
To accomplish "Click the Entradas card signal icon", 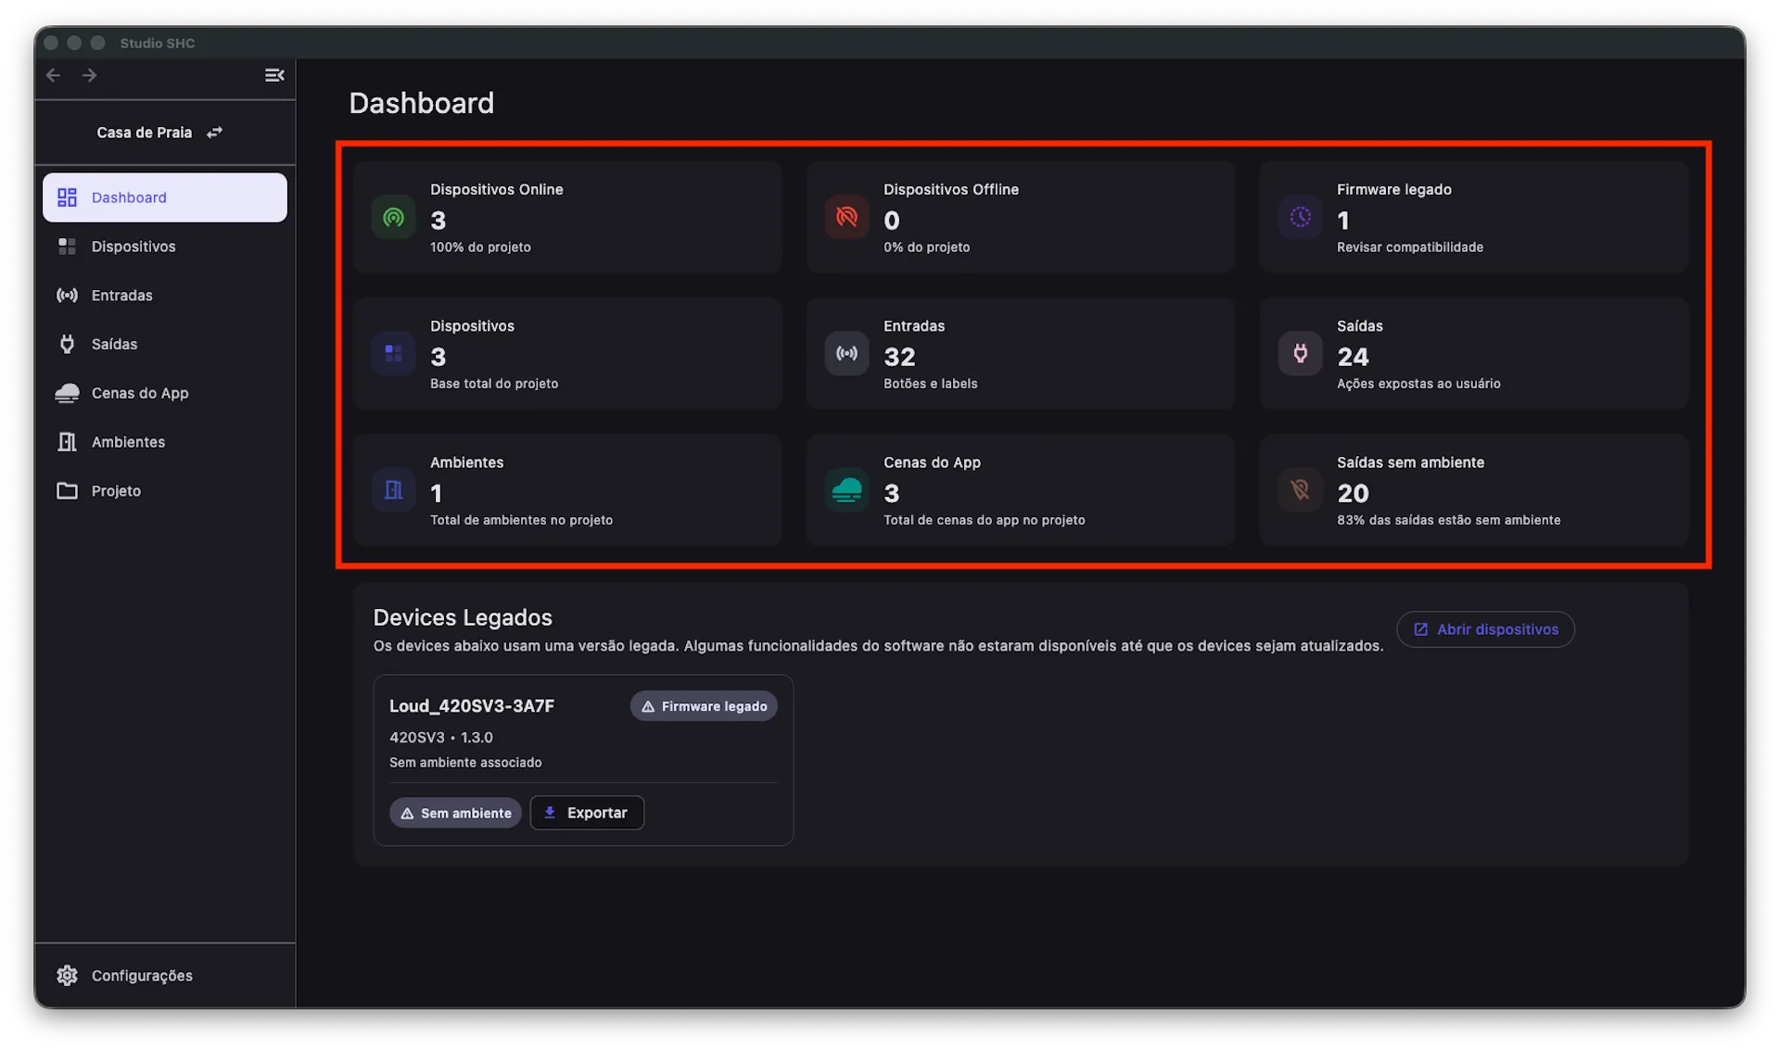I will tap(846, 353).
